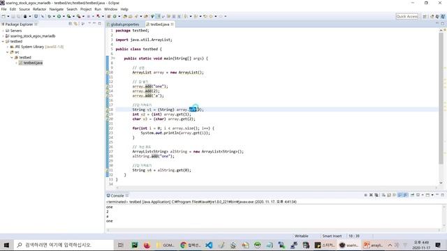Collapse the testbed project node

pos(3,41)
